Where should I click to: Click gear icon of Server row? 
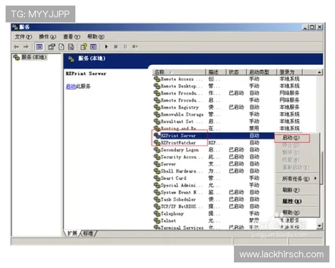(x=157, y=164)
